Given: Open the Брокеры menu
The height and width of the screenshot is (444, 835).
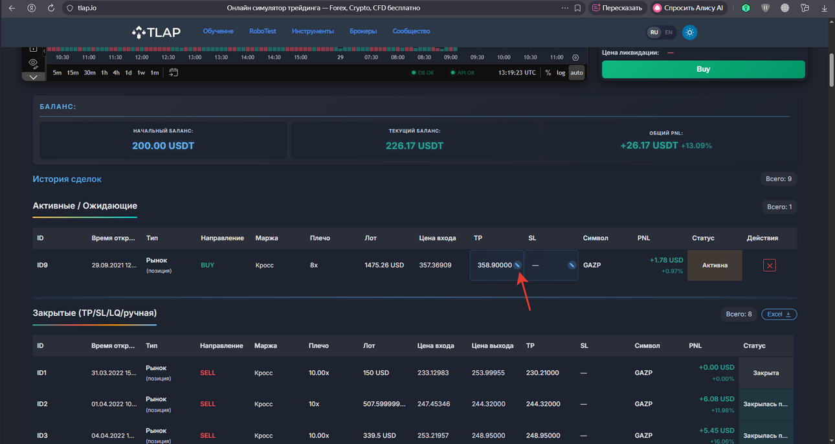Looking at the screenshot, I should coord(363,31).
